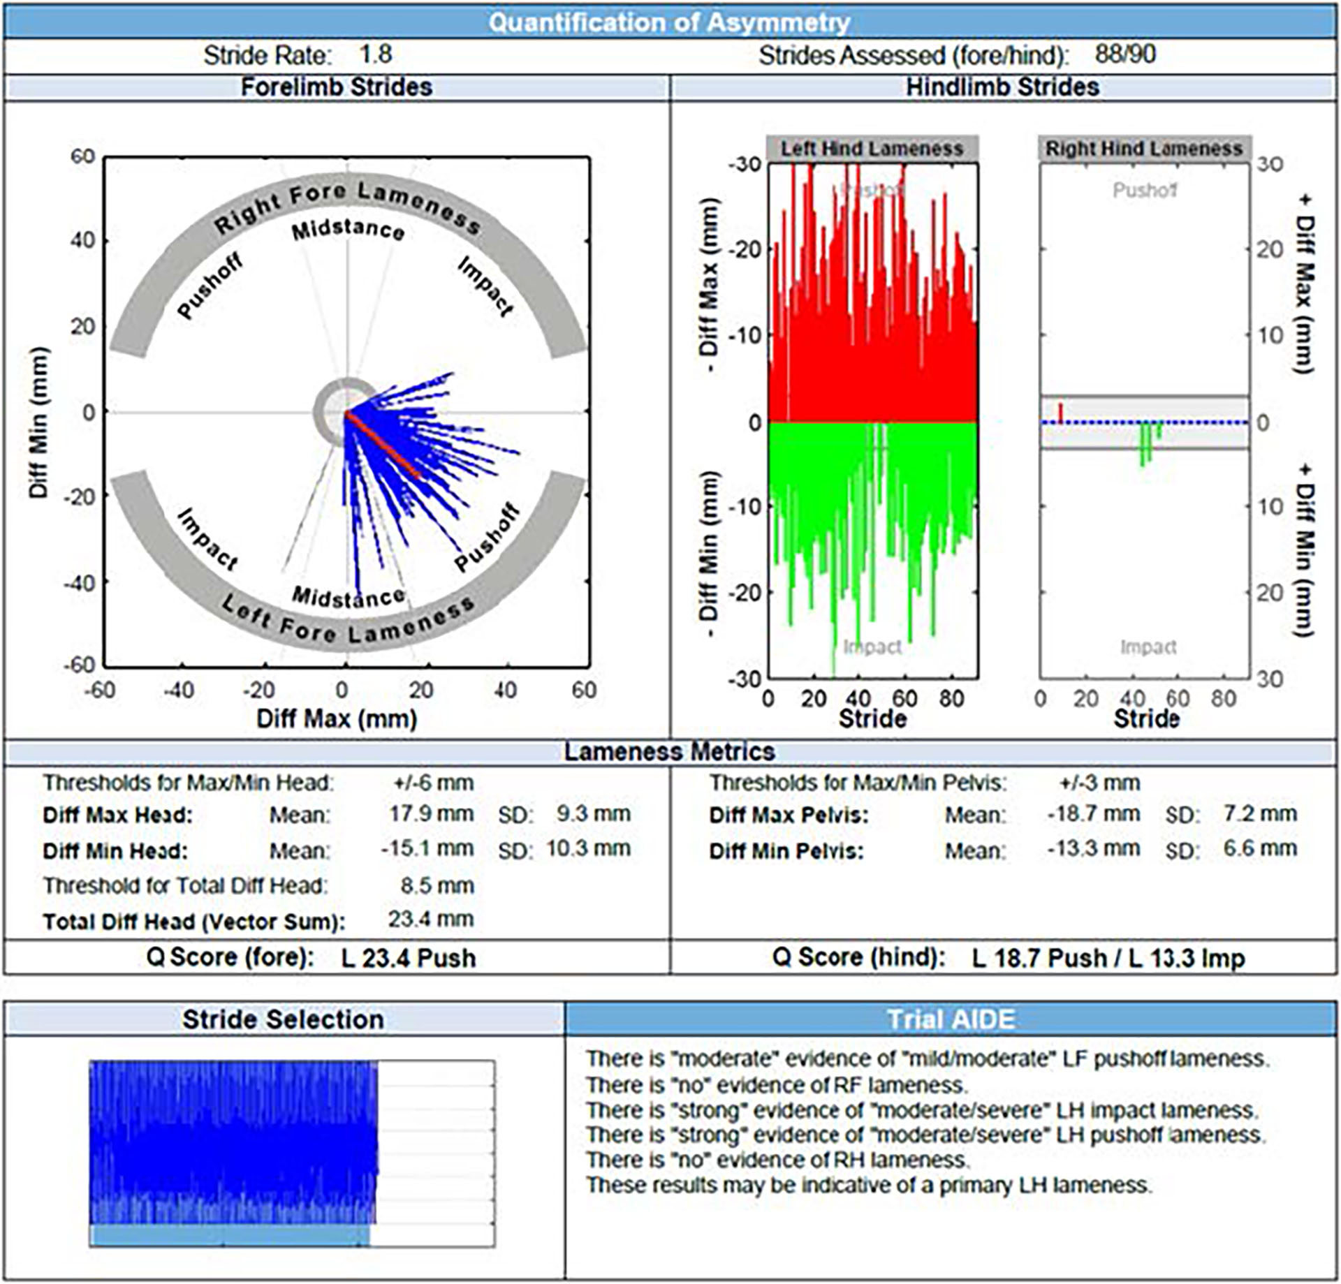Click the Left Hind Lameness chart title

872,149
